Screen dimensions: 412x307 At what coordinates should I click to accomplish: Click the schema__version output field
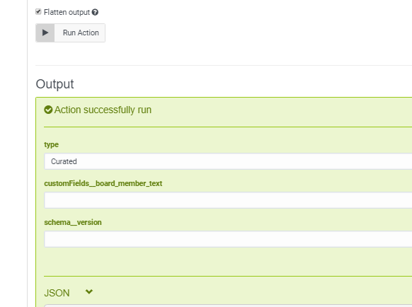(228, 239)
